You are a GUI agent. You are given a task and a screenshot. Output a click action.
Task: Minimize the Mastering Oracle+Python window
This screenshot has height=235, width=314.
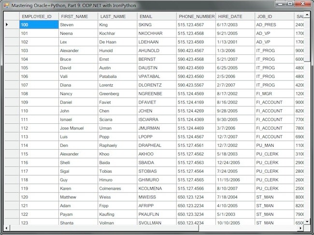tap(280, 4)
